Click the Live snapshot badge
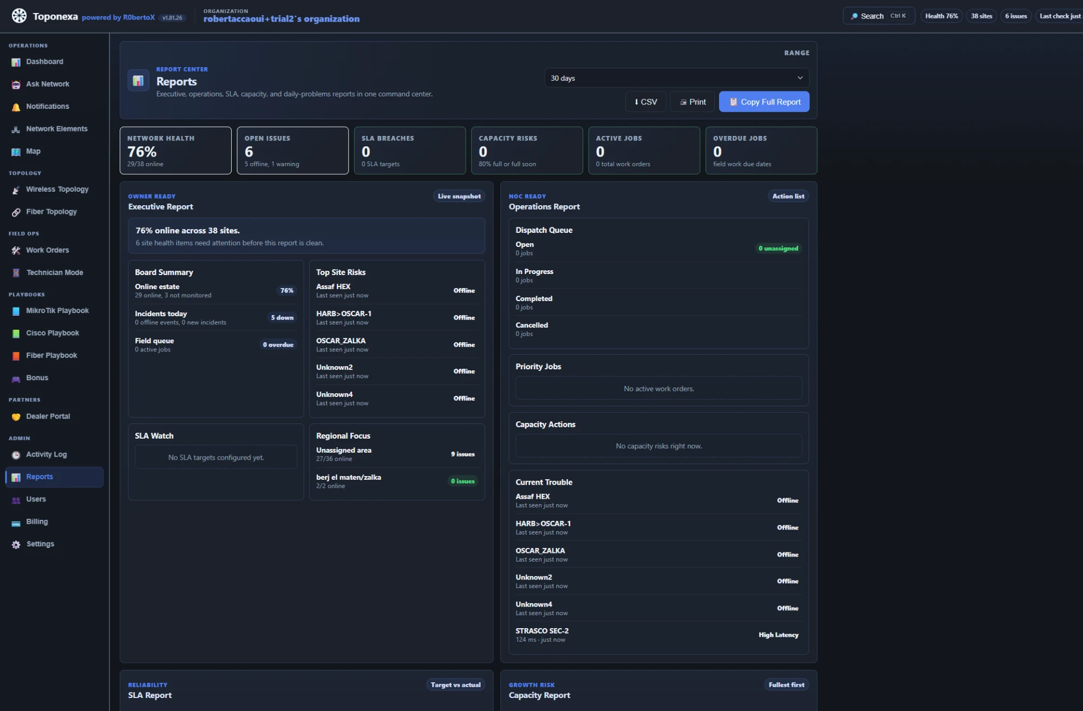This screenshot has height=711, width=1083. tap(459, 197)
